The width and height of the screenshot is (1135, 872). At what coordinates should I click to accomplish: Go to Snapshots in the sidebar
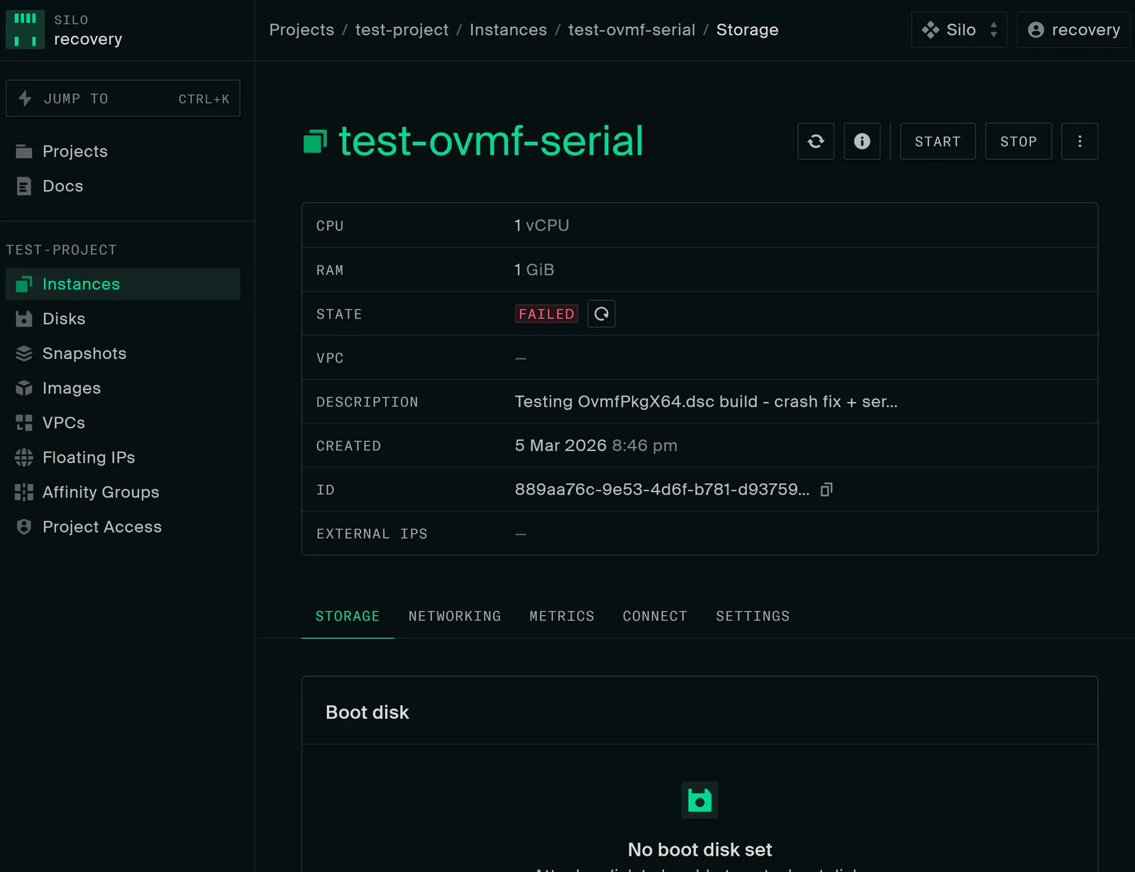click(84, 353)
